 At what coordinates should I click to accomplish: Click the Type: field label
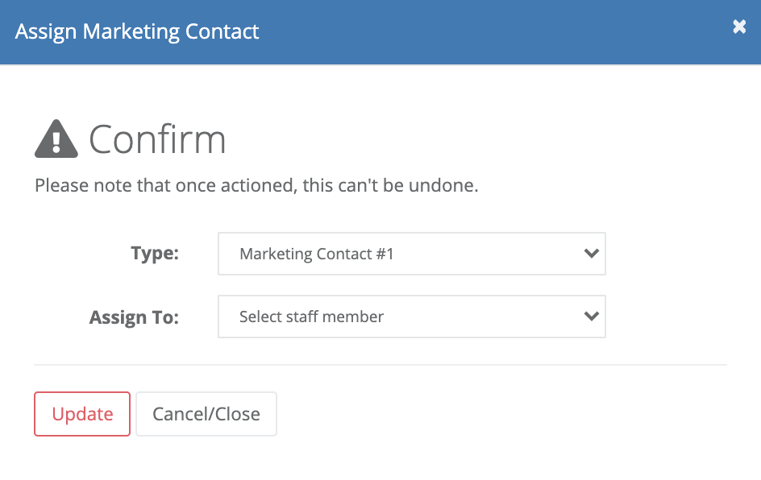(x=155, y=253)
